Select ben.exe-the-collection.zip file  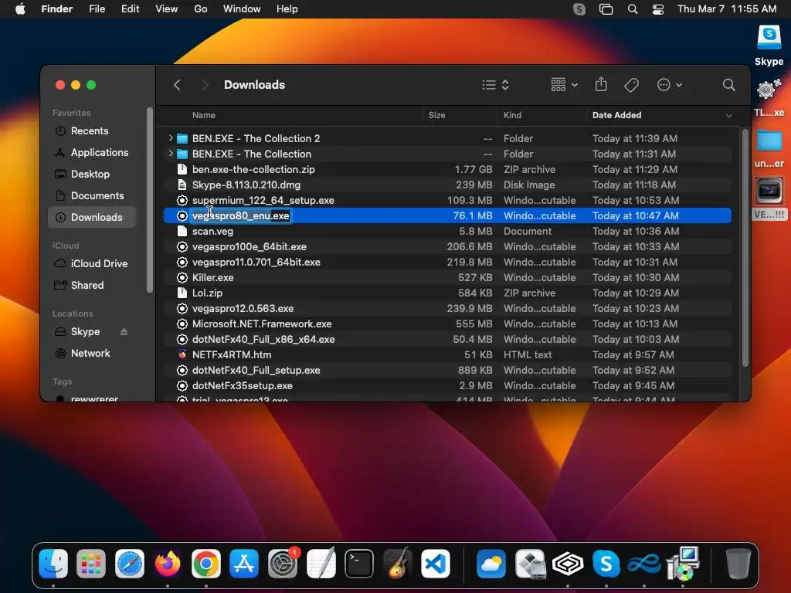tap(447, 169)
